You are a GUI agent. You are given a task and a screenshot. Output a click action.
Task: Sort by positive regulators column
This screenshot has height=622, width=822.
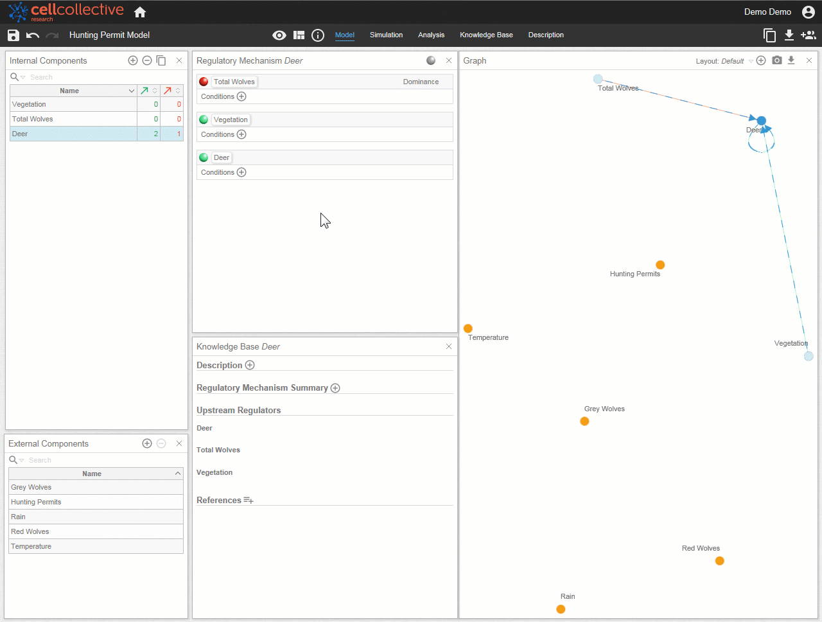point(148,91)
